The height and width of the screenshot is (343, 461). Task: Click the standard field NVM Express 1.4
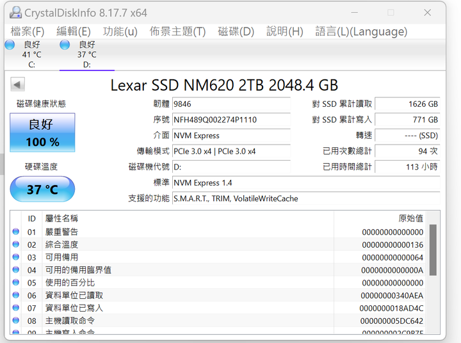pyautogui.click(x=306, y=182)
